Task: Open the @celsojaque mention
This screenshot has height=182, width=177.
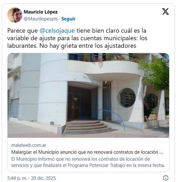Action: point(57,31)
